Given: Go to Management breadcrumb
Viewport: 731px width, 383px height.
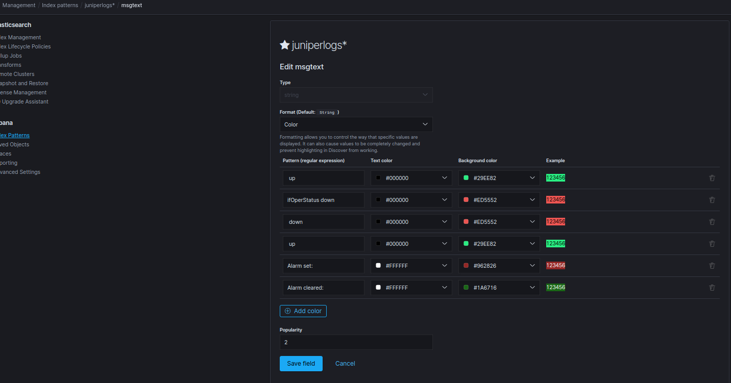Looking at the screenshot, I should [x=19, y=5].
